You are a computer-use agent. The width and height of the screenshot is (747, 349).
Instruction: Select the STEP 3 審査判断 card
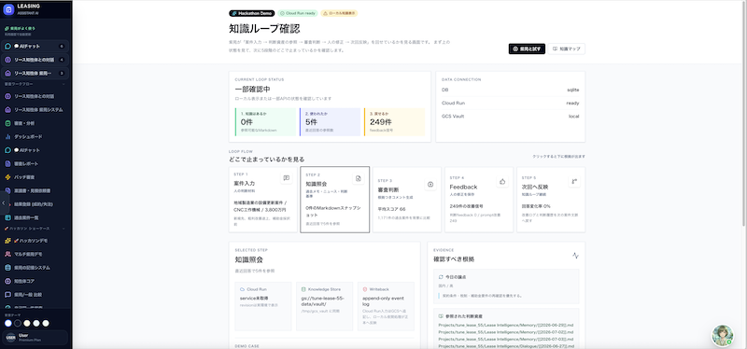click(407, 200)
